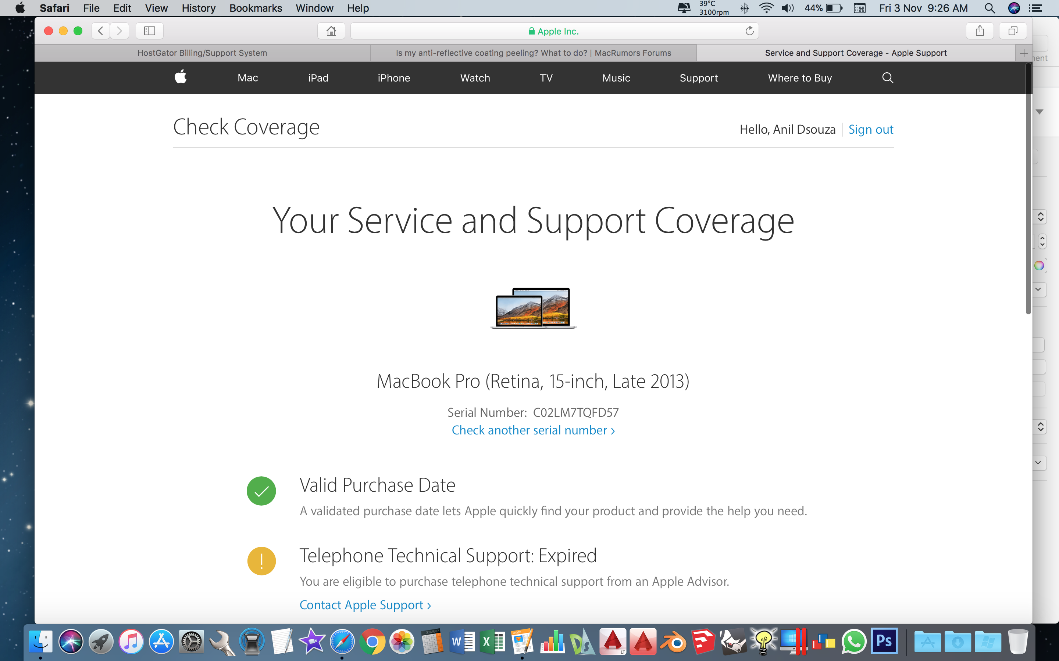Open the Home page button in toolbar
Screen dimensions: 1059x661
pyautogui.click(x=331, y=31)
